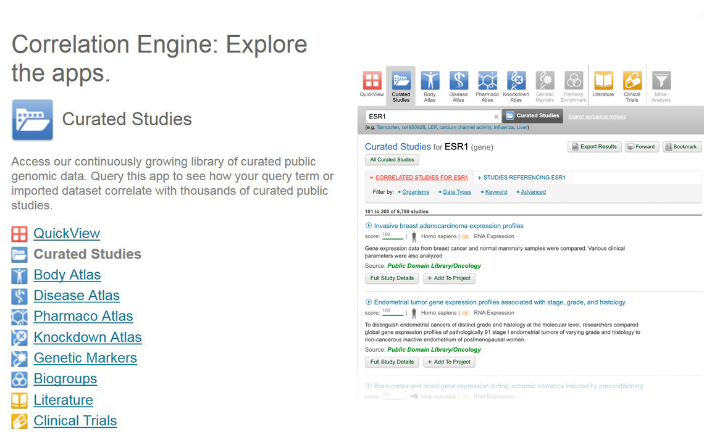The image size is (704, 432).
Task: Expand the Organisms filter
Action: [415, 192]
